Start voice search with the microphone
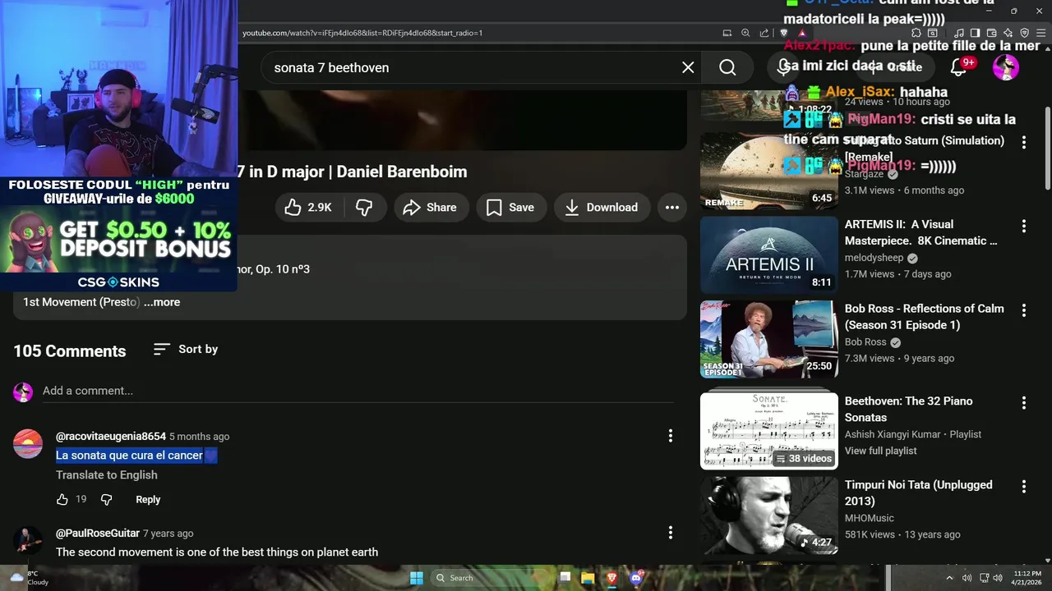Screen dimensions: 1052x591 (x=782, y=67)
